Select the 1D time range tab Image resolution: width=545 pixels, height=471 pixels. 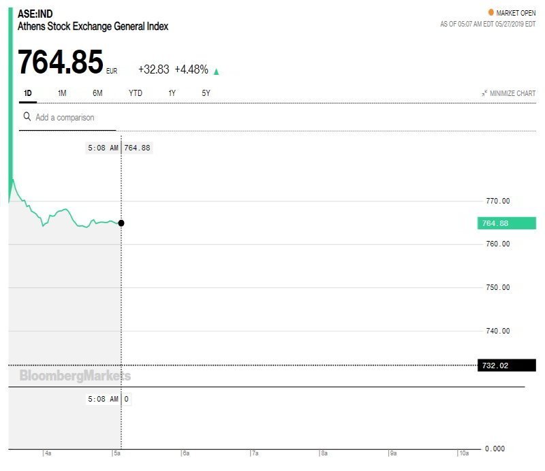tap(28, 93)
